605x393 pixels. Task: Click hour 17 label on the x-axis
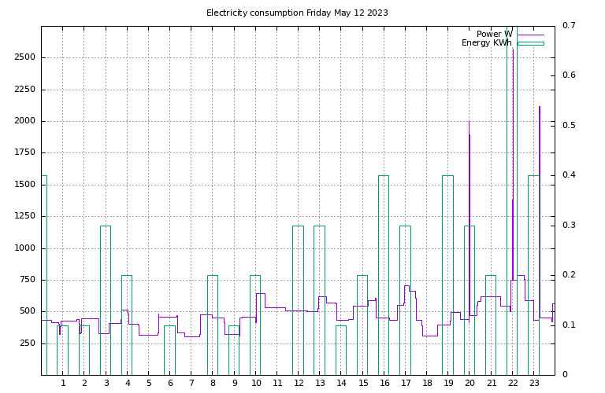[x=406, y=383]
